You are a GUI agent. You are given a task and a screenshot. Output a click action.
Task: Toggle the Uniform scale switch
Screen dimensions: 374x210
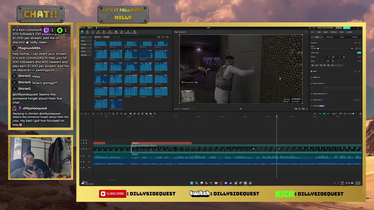[359, 53]
